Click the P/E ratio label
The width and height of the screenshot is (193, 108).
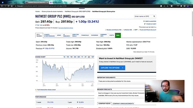click(x=130, y=45)
